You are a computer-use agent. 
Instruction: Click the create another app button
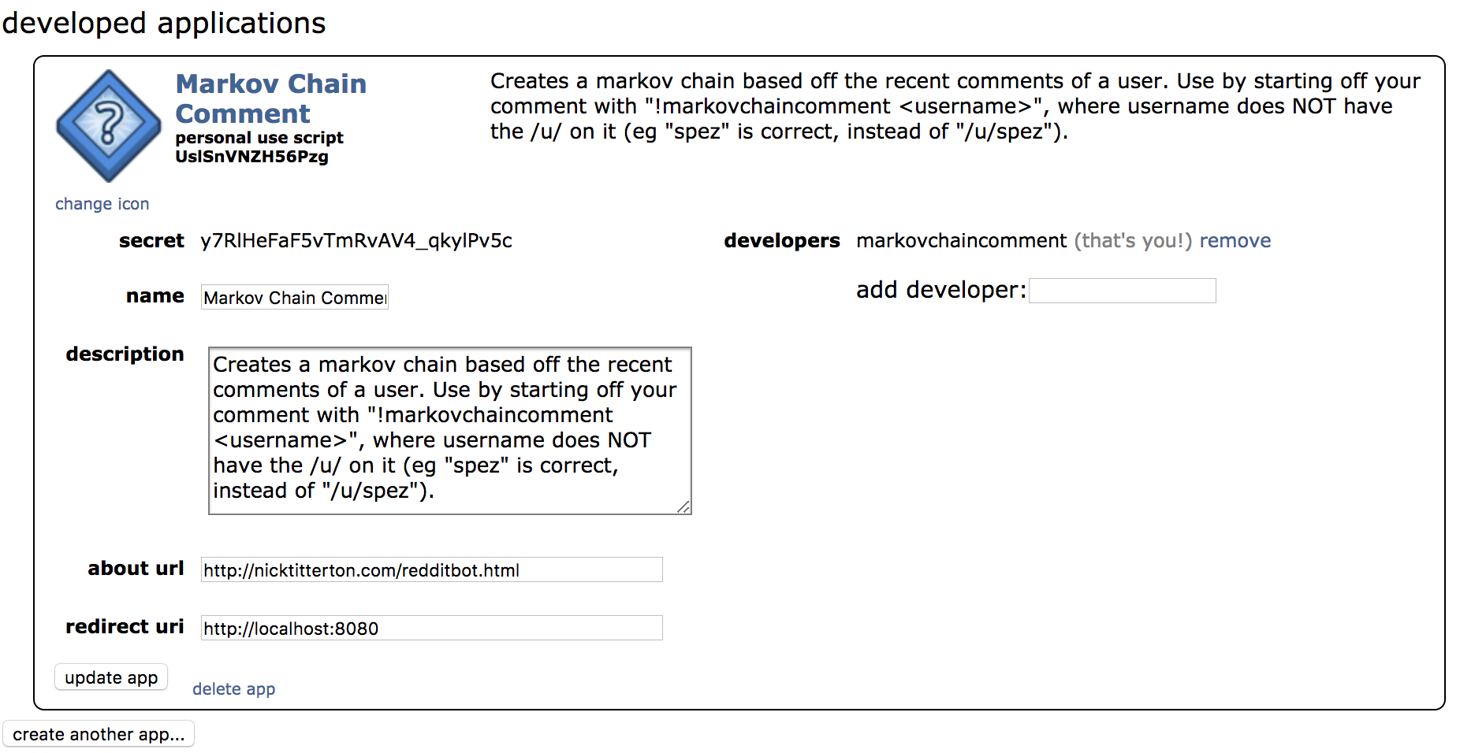(99, 734)
